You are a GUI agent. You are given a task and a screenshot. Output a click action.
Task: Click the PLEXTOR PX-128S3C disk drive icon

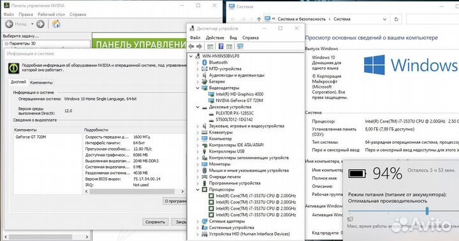coord(211,113)
